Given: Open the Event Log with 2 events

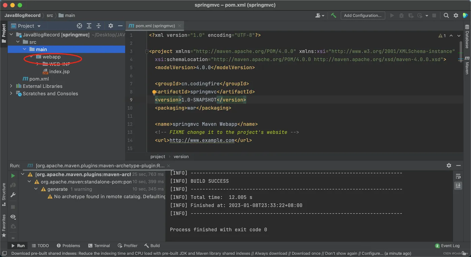Looking at the screenshot, I should [447, 246].
